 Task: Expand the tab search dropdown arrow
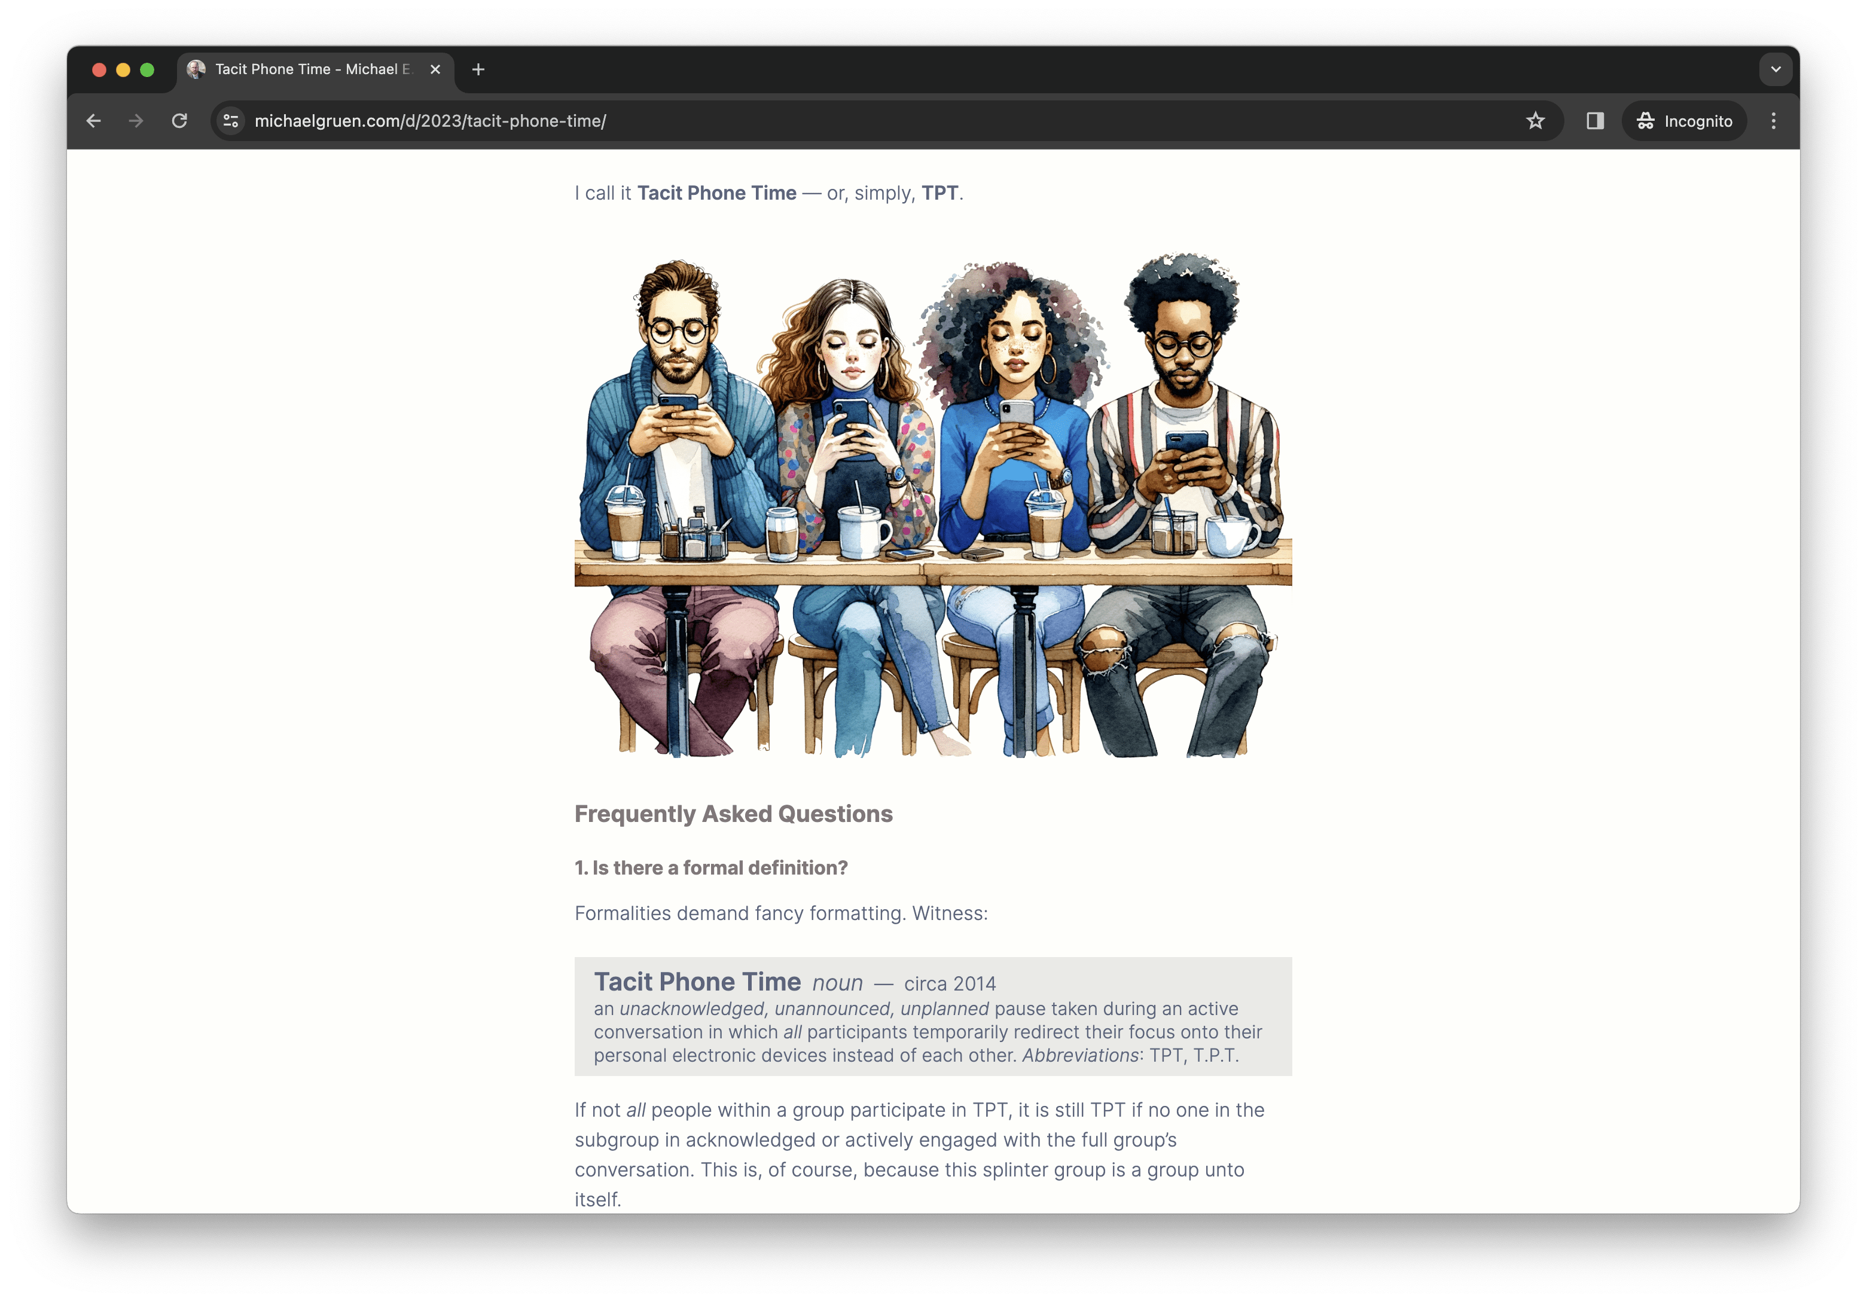point(1776,70)
